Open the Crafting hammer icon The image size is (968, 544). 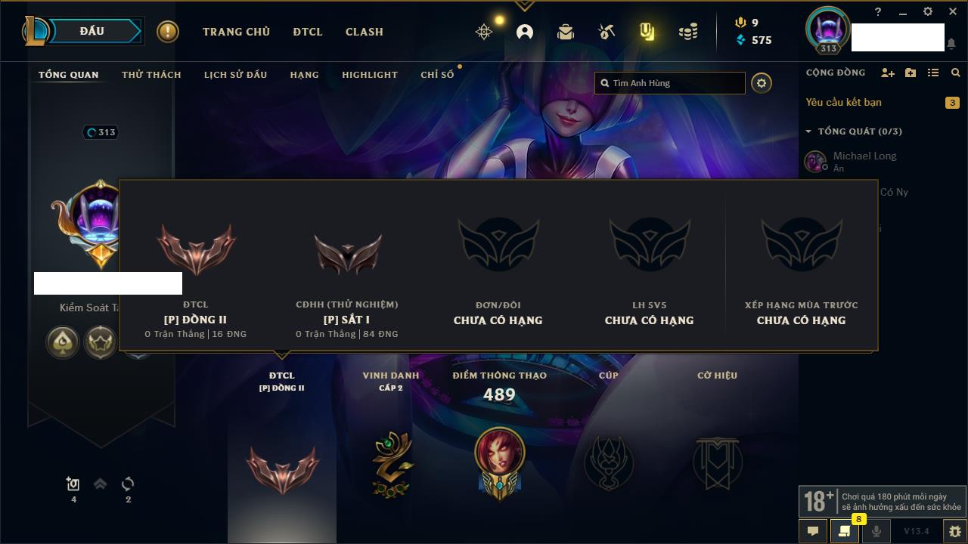(x=606, y=32)
